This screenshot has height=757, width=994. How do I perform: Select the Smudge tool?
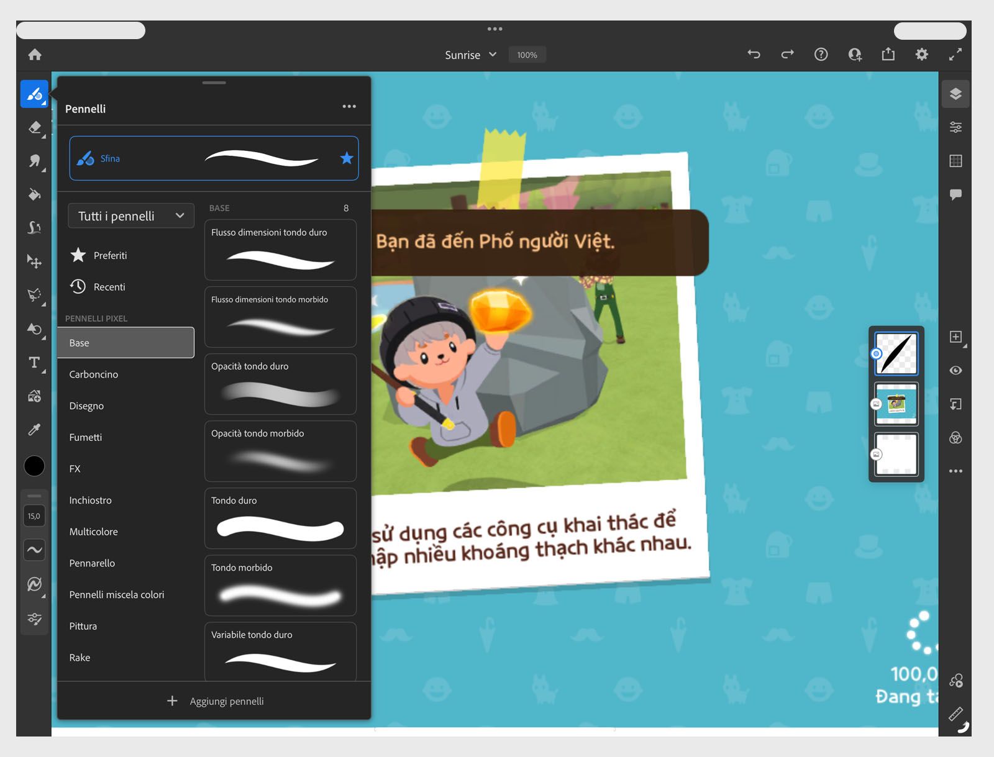coord(34,161)
